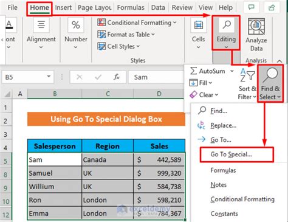This screenshot has height=222, width=288.
Task: Click the Find magnifier icon in menu
Action: (202, 111)
